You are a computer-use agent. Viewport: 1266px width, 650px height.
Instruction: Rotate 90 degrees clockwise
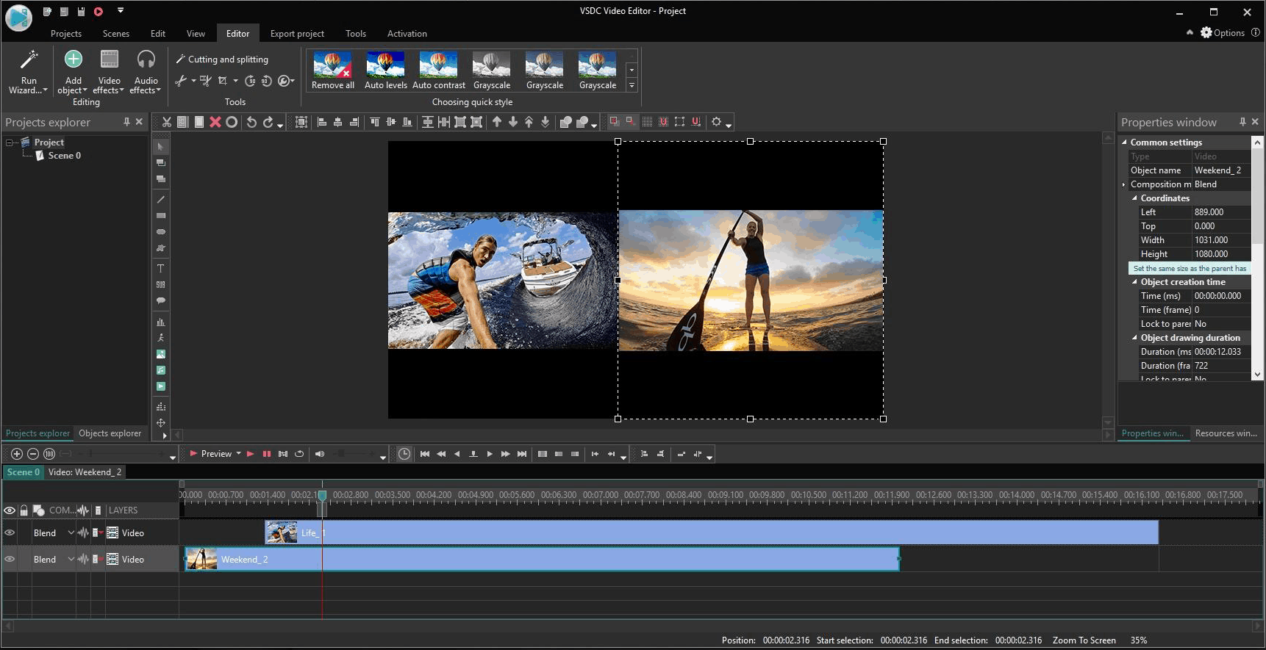250,81
